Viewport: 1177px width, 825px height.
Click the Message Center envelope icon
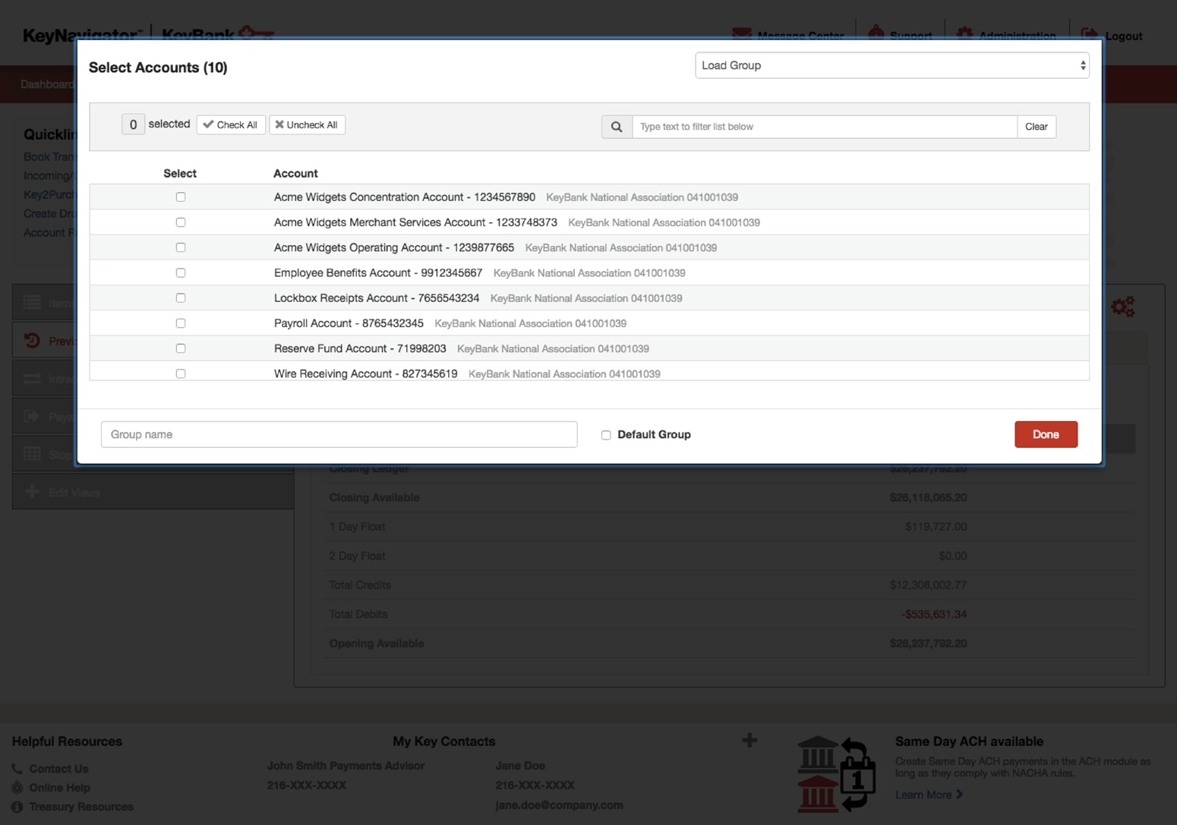[x=742, y=34]
